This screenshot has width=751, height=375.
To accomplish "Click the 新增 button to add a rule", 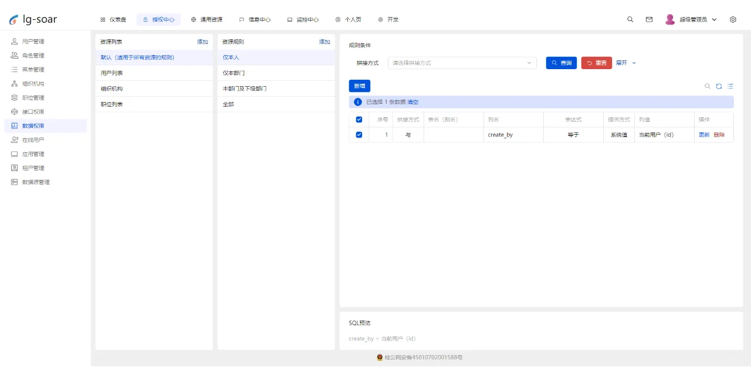I will (359, 86).
